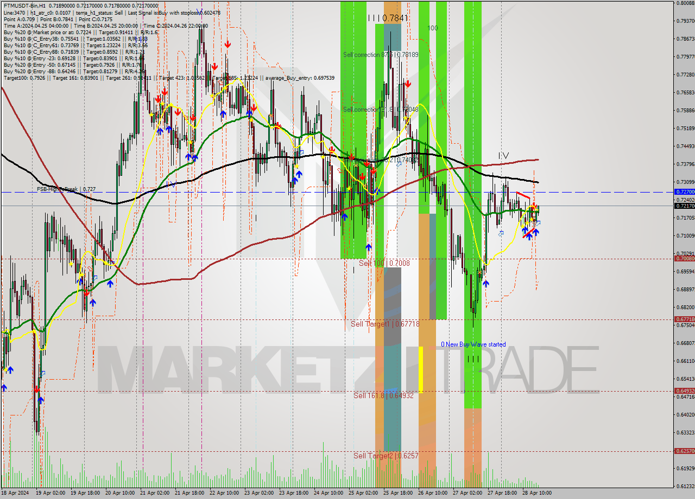Select the 'Sell 161.8 | 0.64932' label
Screen dimensions: 695x499
coord(383,395)
